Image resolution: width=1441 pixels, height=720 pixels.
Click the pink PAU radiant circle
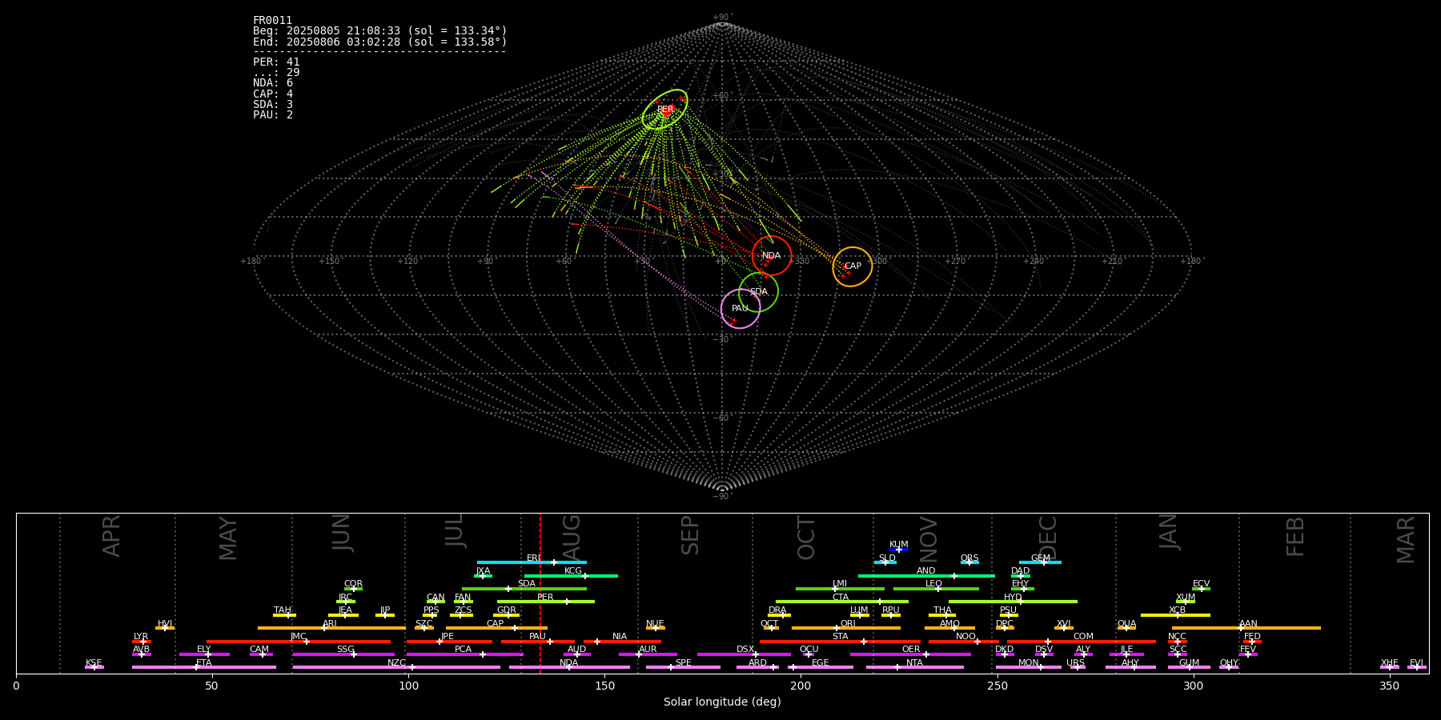pyautogui.click(x=741, y=309)
